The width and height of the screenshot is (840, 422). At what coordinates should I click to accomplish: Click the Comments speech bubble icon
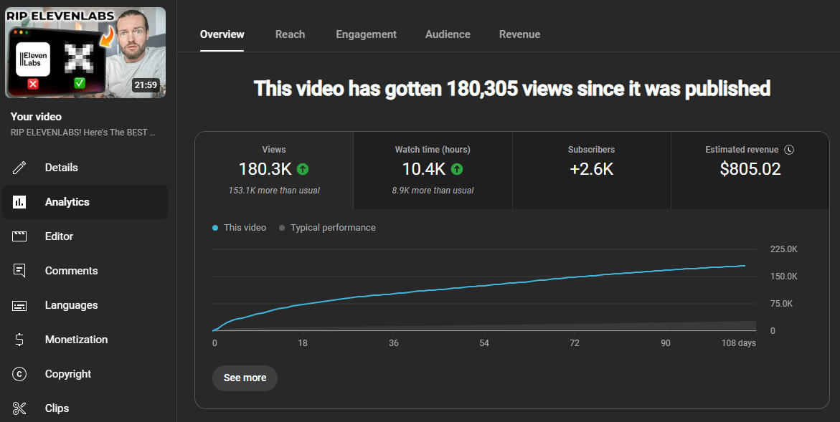coord(19,271)
